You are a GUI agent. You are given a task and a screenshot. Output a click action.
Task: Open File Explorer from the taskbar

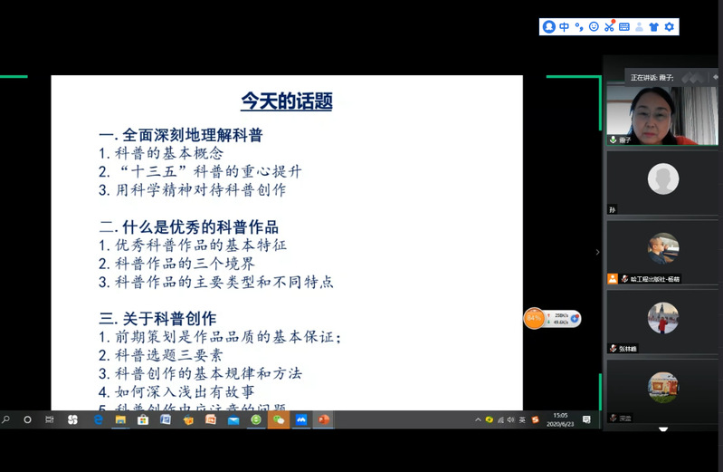pyautogui.click(x=120, y=420)
